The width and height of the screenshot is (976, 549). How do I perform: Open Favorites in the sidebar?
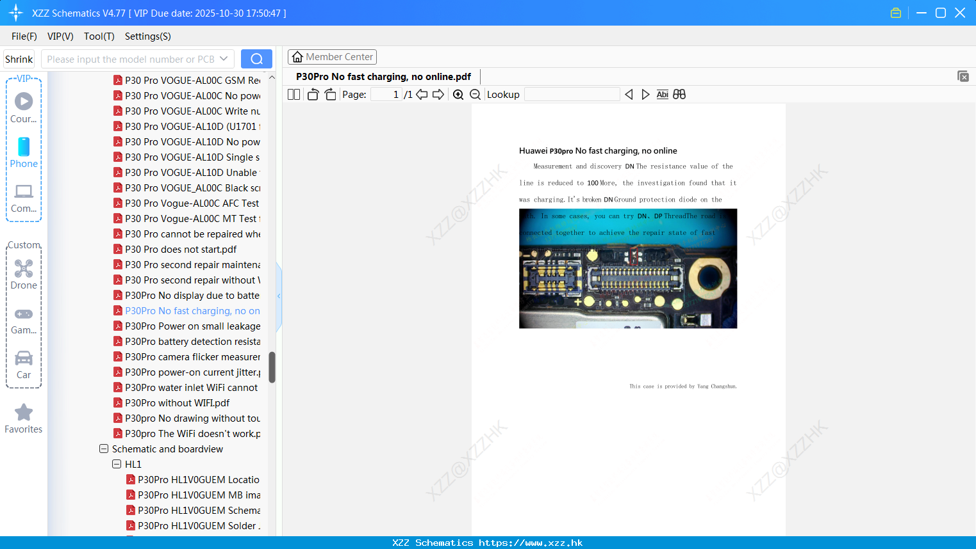click(24, 418)
